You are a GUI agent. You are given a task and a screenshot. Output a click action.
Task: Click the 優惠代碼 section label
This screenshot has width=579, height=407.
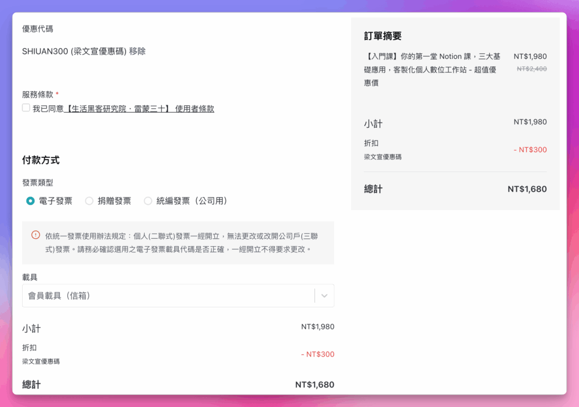(38, 29)
